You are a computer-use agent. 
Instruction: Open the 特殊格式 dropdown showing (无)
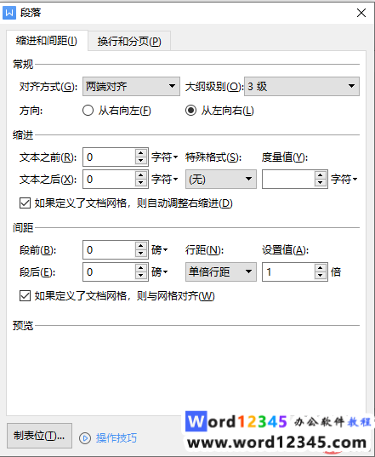[221, 180]
